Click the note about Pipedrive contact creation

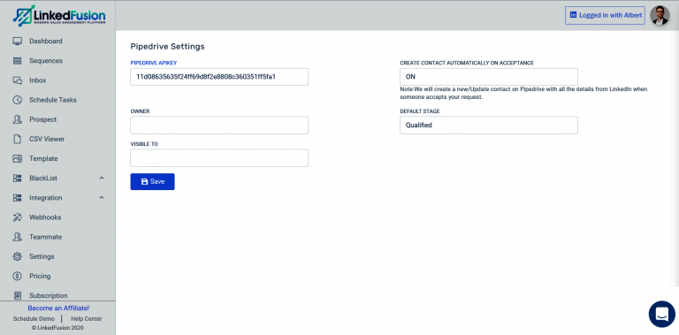[523, 93]
